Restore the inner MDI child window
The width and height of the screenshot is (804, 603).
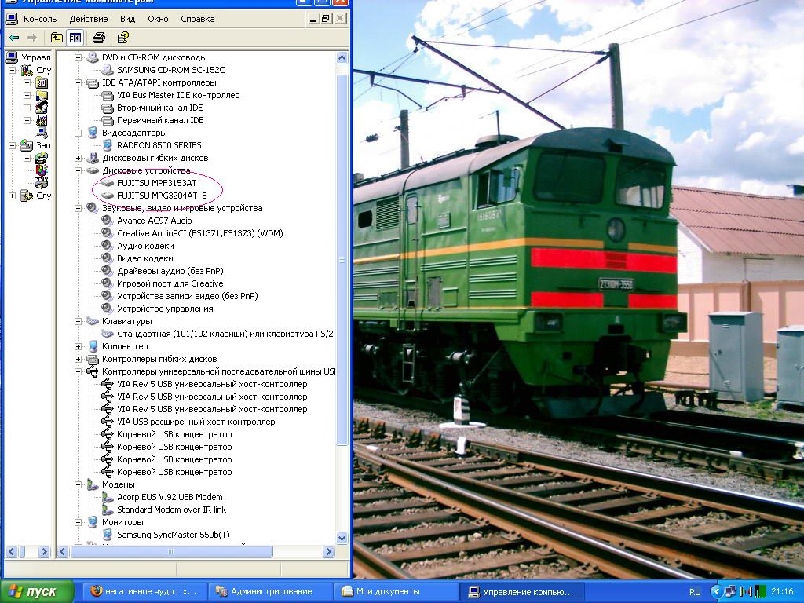coord(326,19)
